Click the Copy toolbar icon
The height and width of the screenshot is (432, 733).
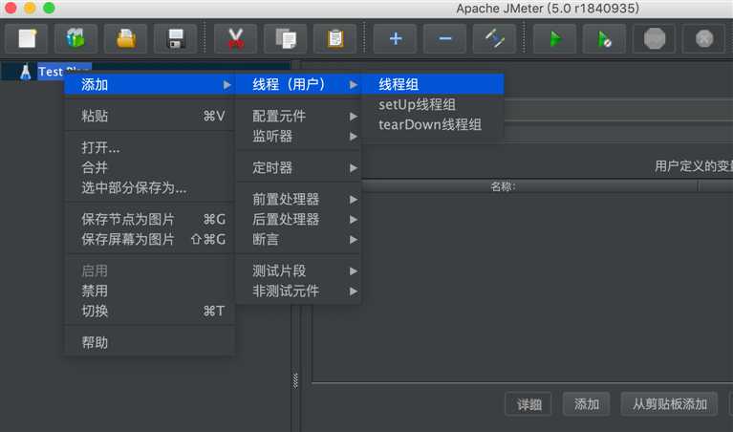click(285, 38)
